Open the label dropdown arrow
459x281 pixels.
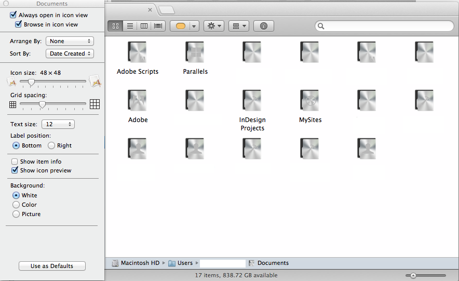194,26
